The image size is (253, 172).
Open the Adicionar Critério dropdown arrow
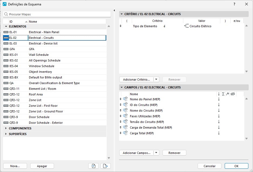coord(156,80)
